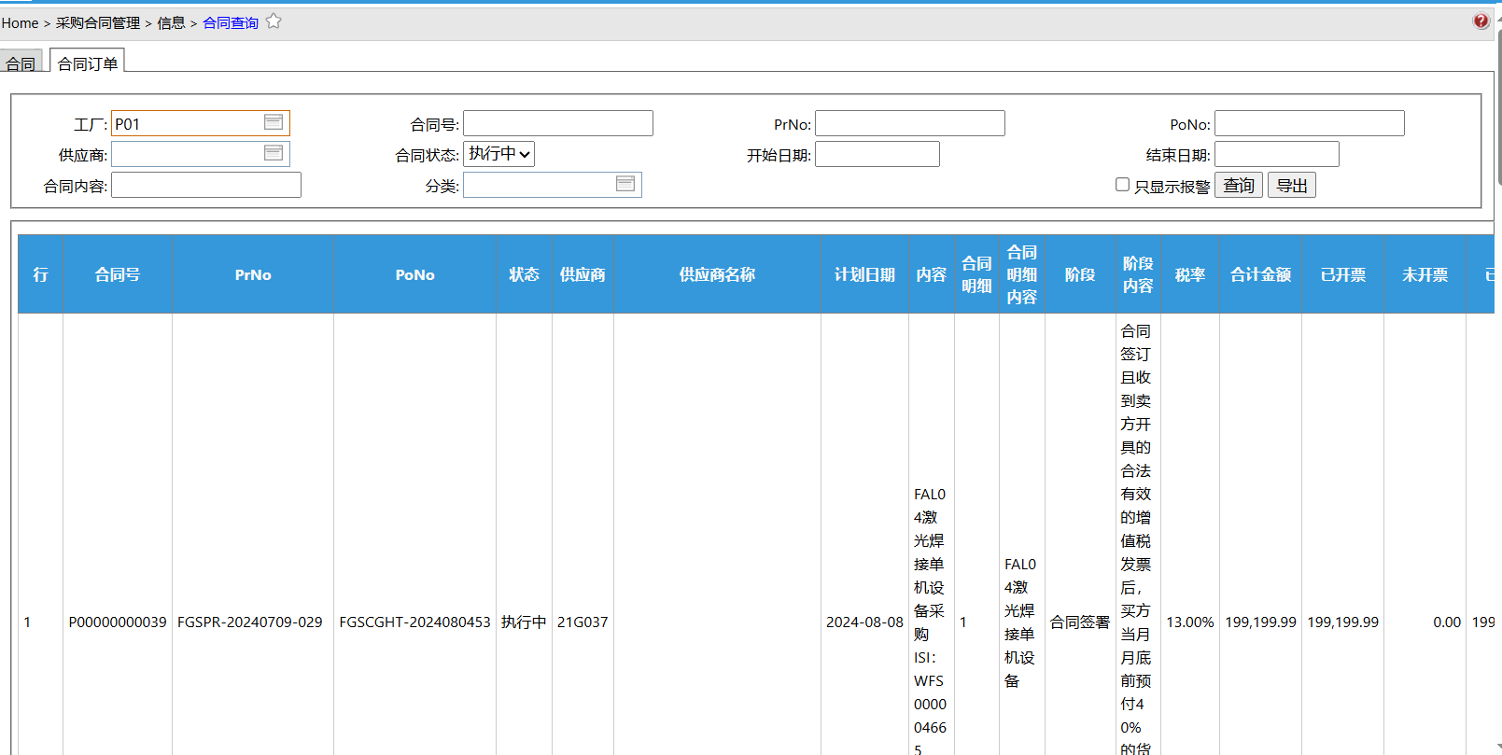Screen dimensions: 1502x755
Task: Click the favorite star icon beside 合同查询
Action: point(274,21)
